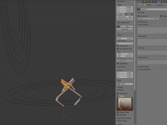Click the cube icon in Lock to Object field
Viewport: 167px width, 125px height.
coord(118,43)
